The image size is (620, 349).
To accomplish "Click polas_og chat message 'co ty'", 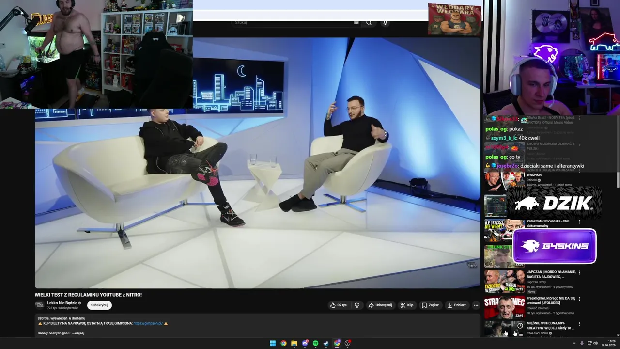I will pyautogui.click(x=514, y=157).
